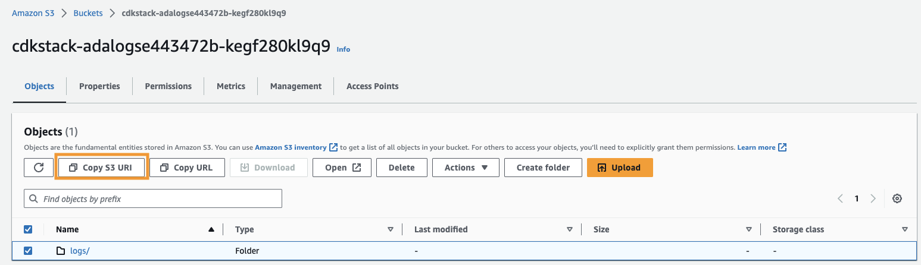Toggle the select all objects checkbox
The width and height of the screenshot is (921, 265).
28,229
